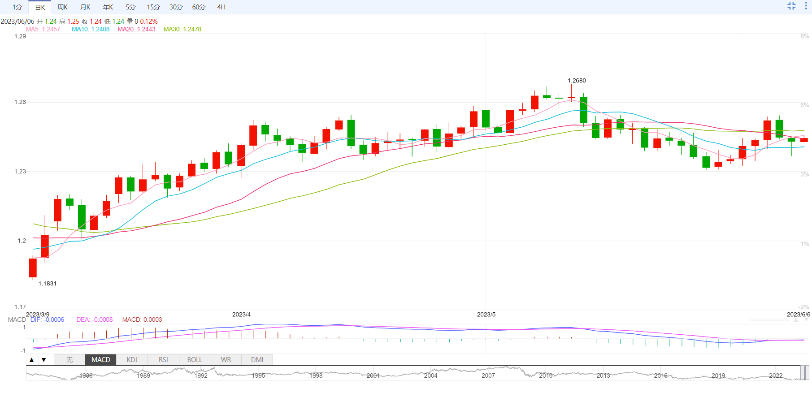The image size is (812, 397).
Task: Grab the left handle of the range slider
Action: tap(802, 373)
